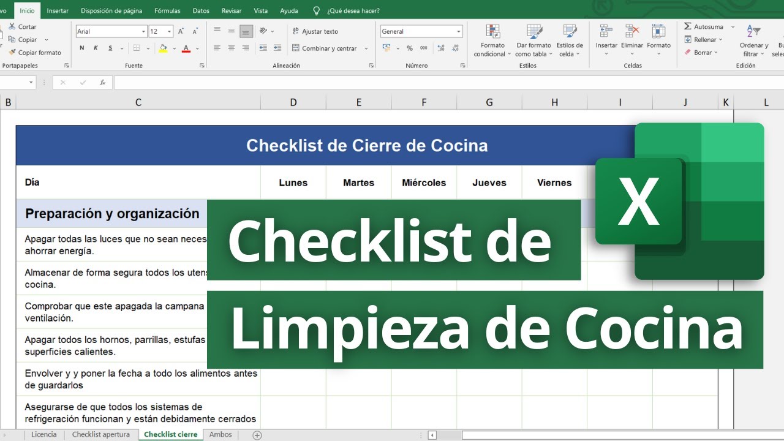Click the decrease decimals icon
The width and height of the screenshot is (784, 441).
tap(455, 48)
